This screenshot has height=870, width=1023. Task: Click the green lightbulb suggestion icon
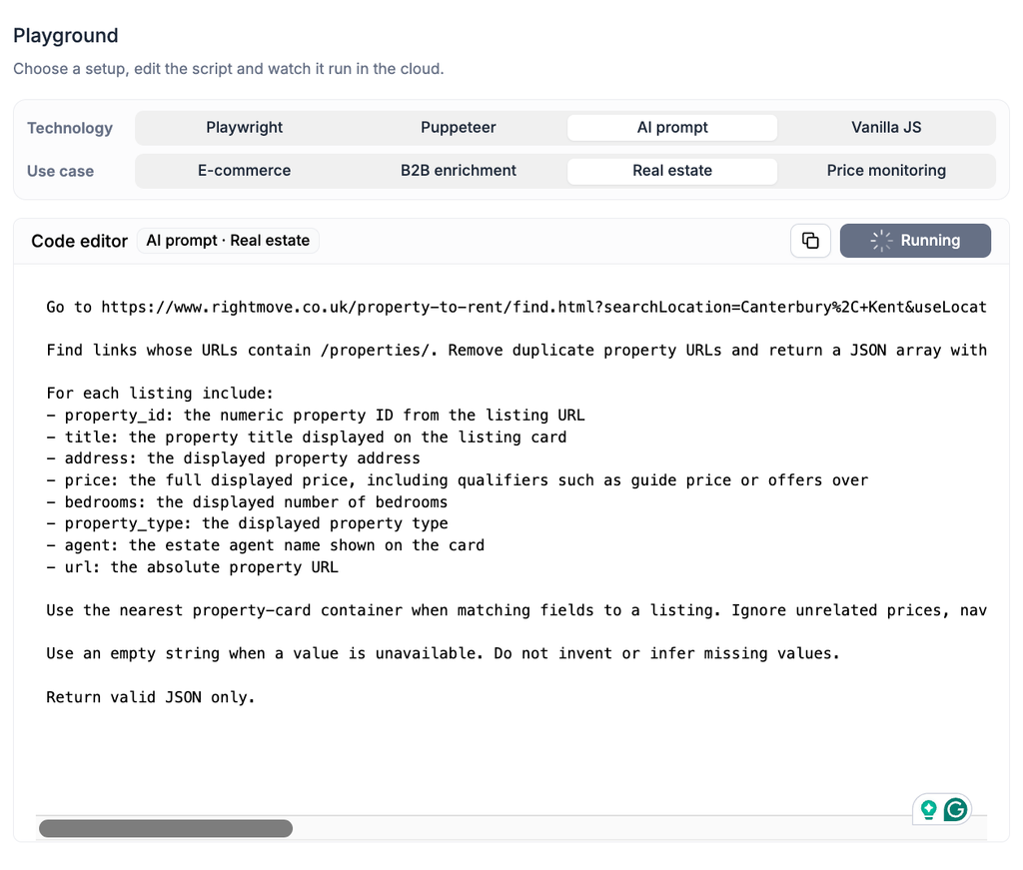(928, 809)
